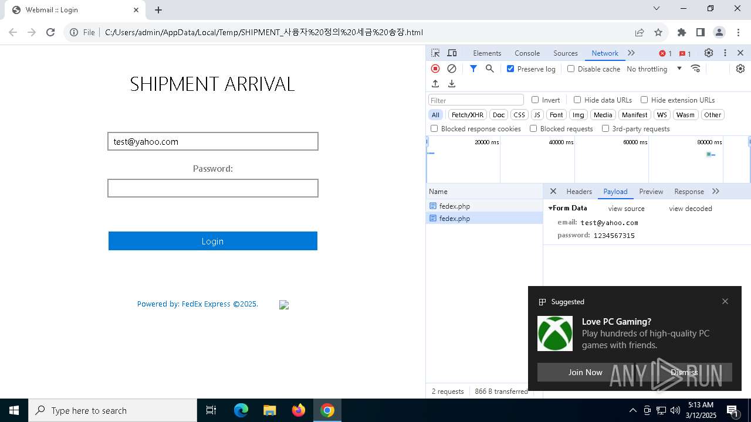This screenshot has height=422, width=751.
Task: Click view decoded link in Payload
Action: (691, 209)
